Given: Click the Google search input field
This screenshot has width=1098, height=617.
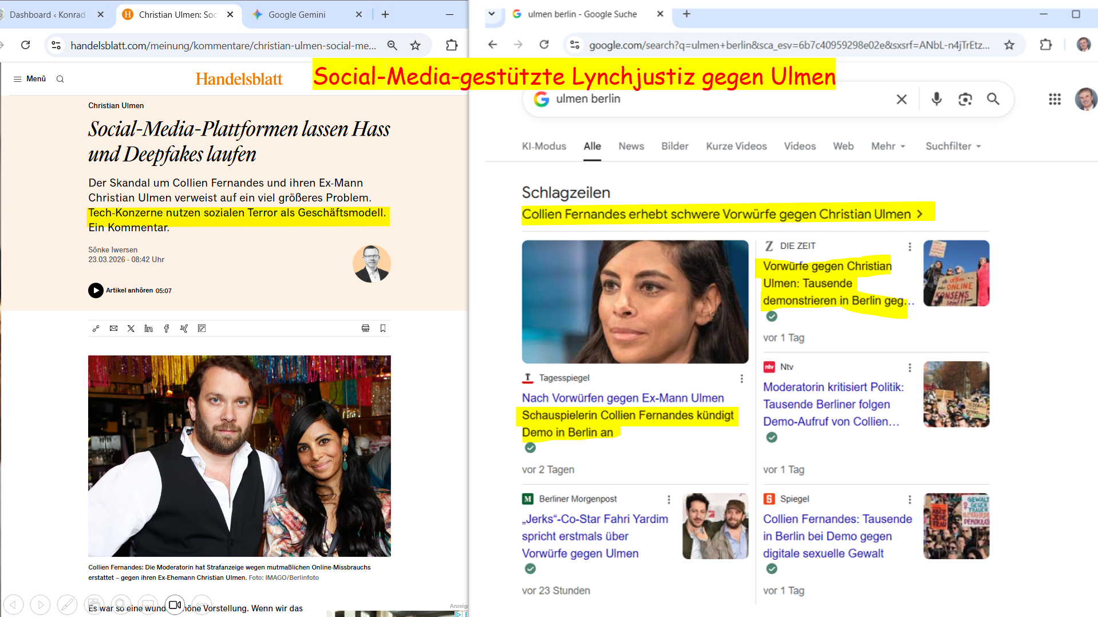Looking at the screenshot, I should click(x=716, y=99).
